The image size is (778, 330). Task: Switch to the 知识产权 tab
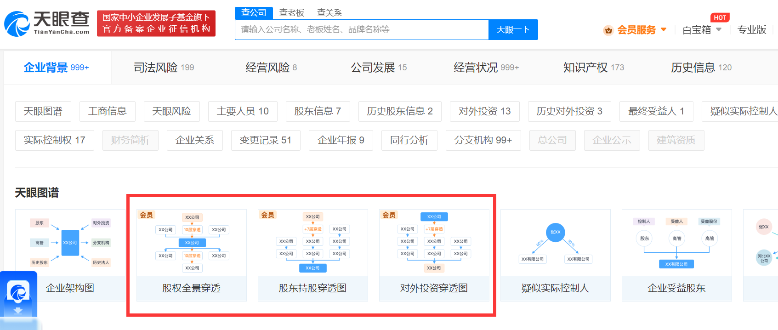tap(593, 68)
